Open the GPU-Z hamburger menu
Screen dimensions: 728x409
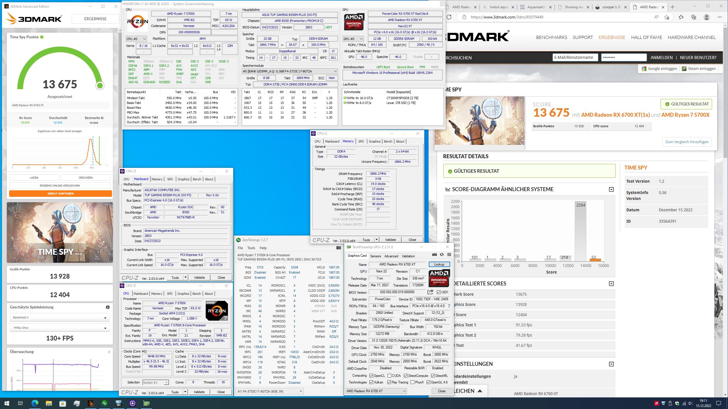pos(449,254)
